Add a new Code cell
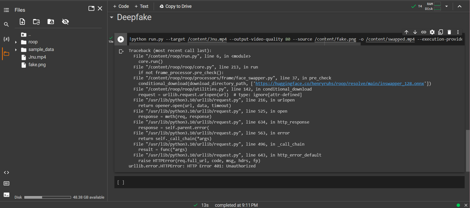Screen dimensions: 470x208 pyautogui.click(x=121, y=6)
